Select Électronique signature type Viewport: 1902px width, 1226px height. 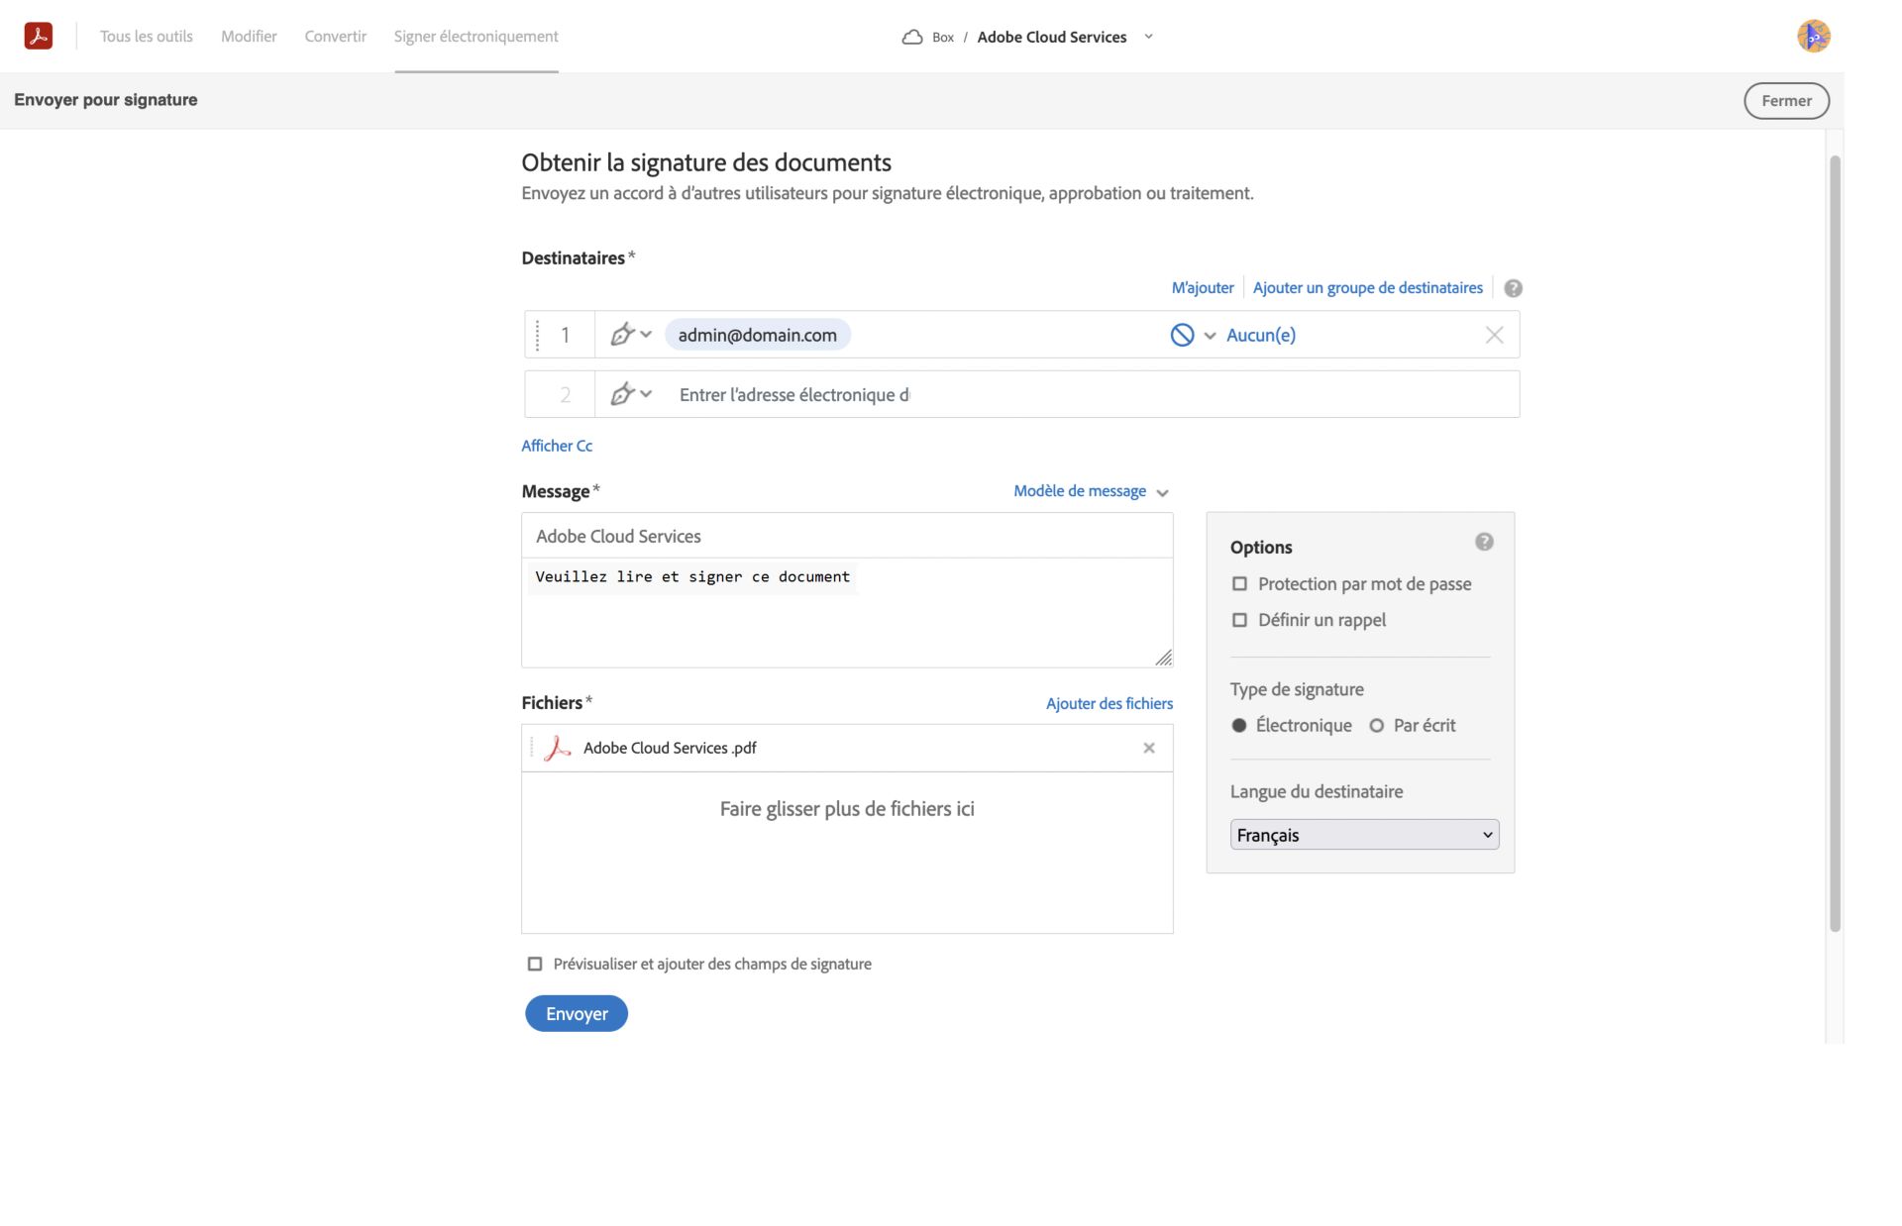tap(1238, 725)
